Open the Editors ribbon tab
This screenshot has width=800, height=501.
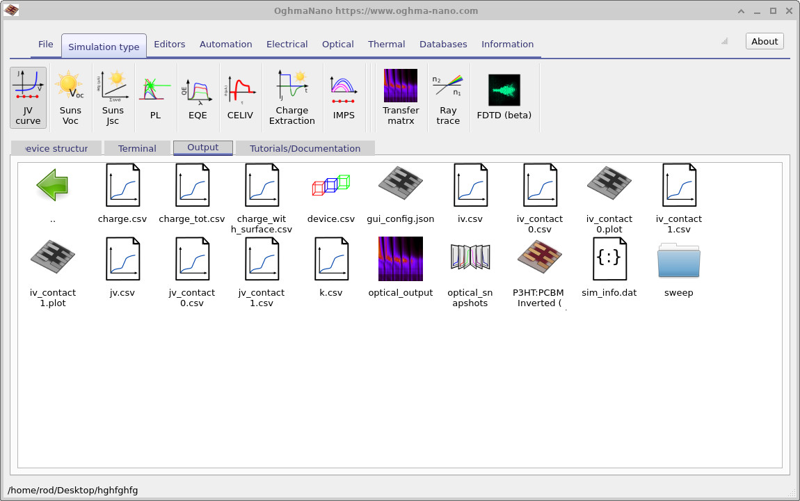point(169,45)
